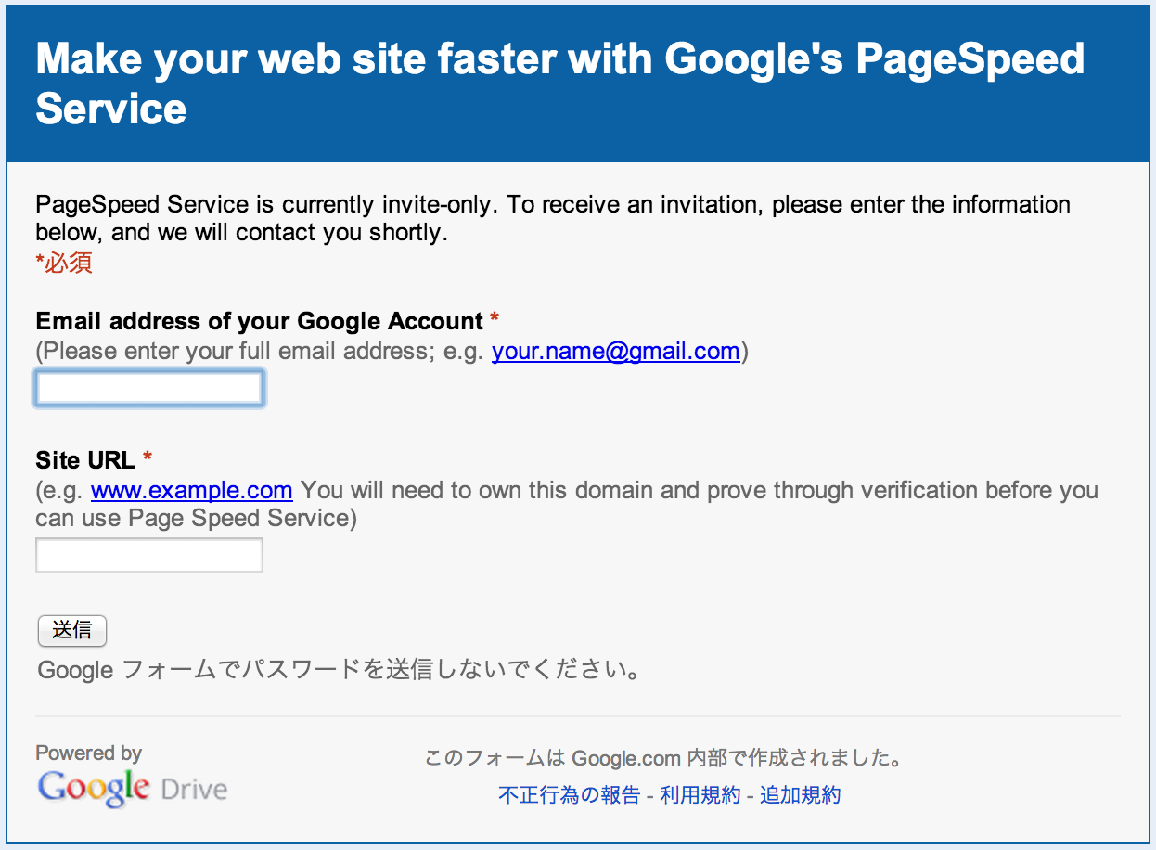Click the "Email address of your Google Account" label

(259, 321)
